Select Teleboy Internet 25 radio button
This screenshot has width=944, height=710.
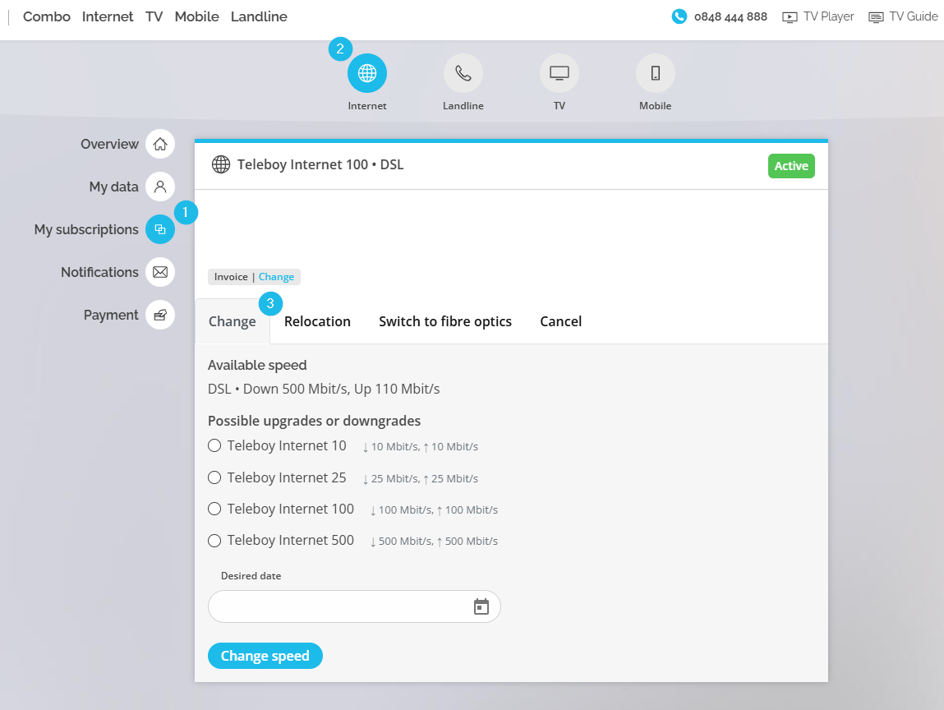click(x=214, y=477)
